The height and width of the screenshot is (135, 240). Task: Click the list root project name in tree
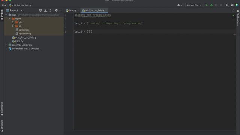tap(14, 15)
